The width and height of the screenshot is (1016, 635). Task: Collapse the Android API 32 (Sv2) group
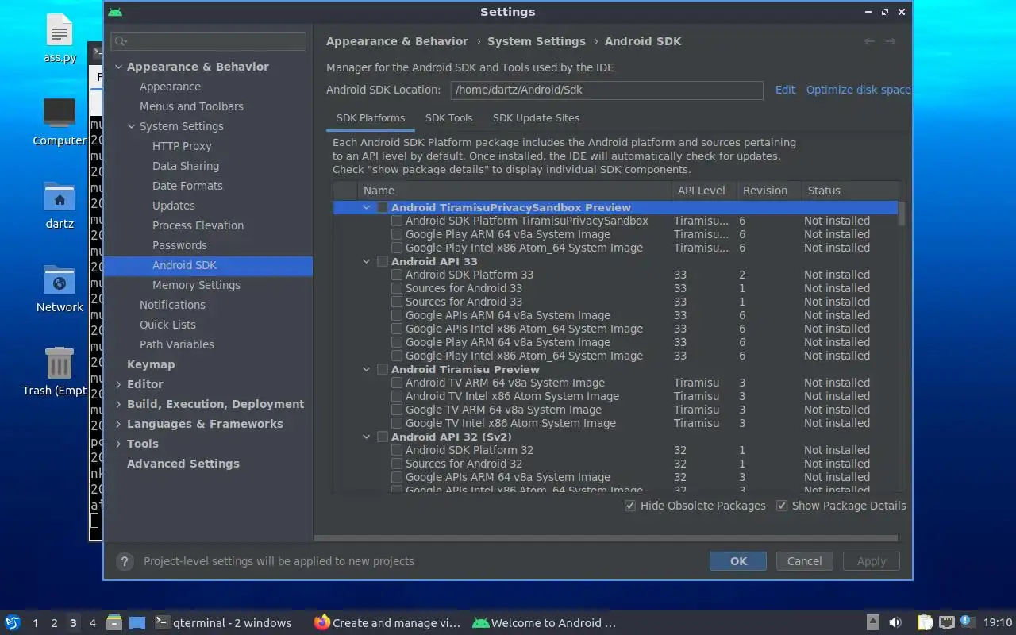(367, 437)
